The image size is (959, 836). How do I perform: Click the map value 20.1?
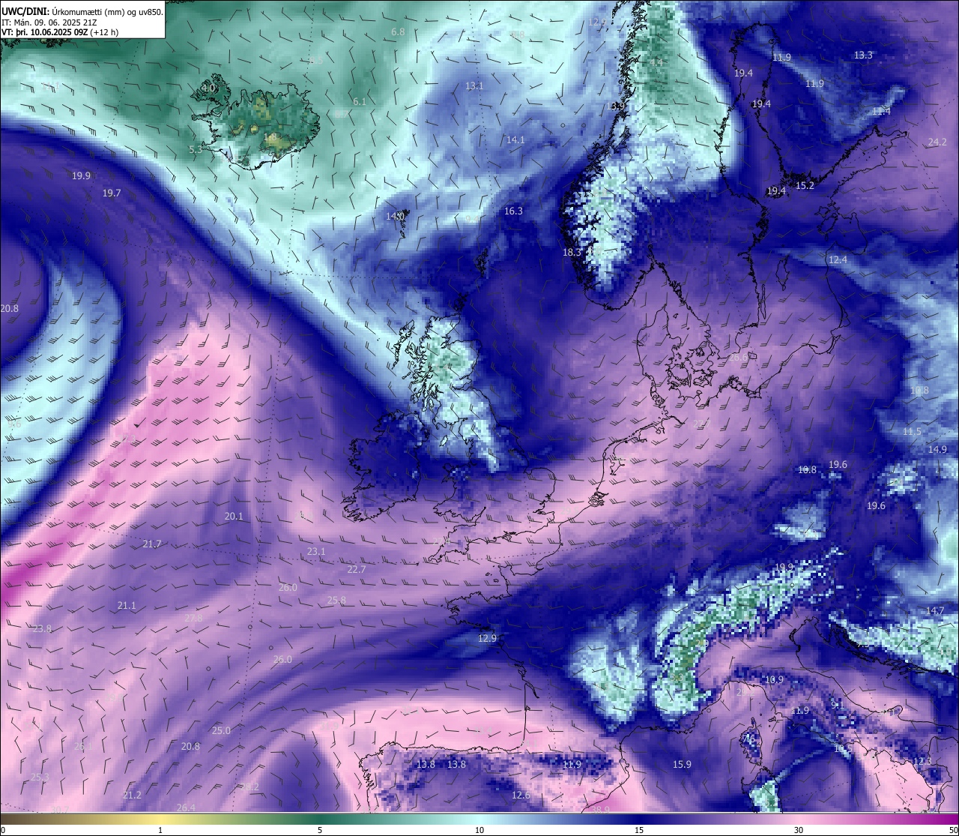[234, 516]
